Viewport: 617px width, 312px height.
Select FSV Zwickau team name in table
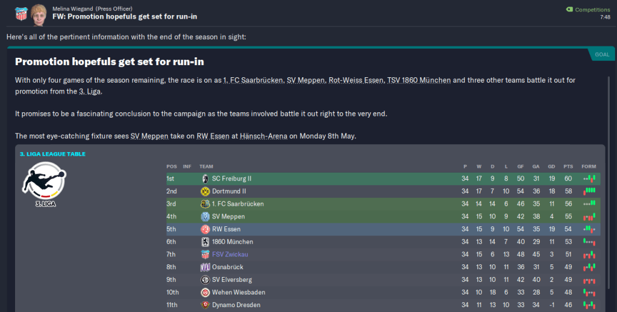230,255
